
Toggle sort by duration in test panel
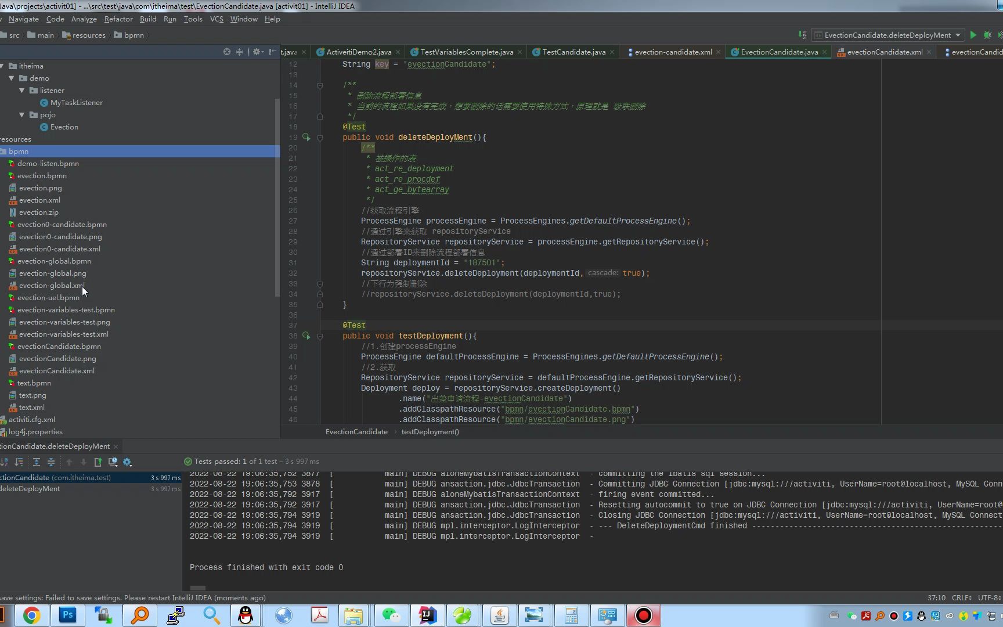pos(19,462)
